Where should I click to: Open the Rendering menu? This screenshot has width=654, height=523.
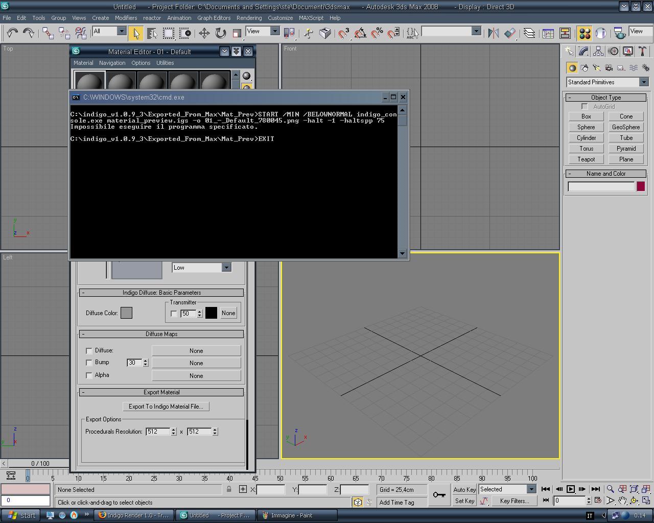pos(249,18)
